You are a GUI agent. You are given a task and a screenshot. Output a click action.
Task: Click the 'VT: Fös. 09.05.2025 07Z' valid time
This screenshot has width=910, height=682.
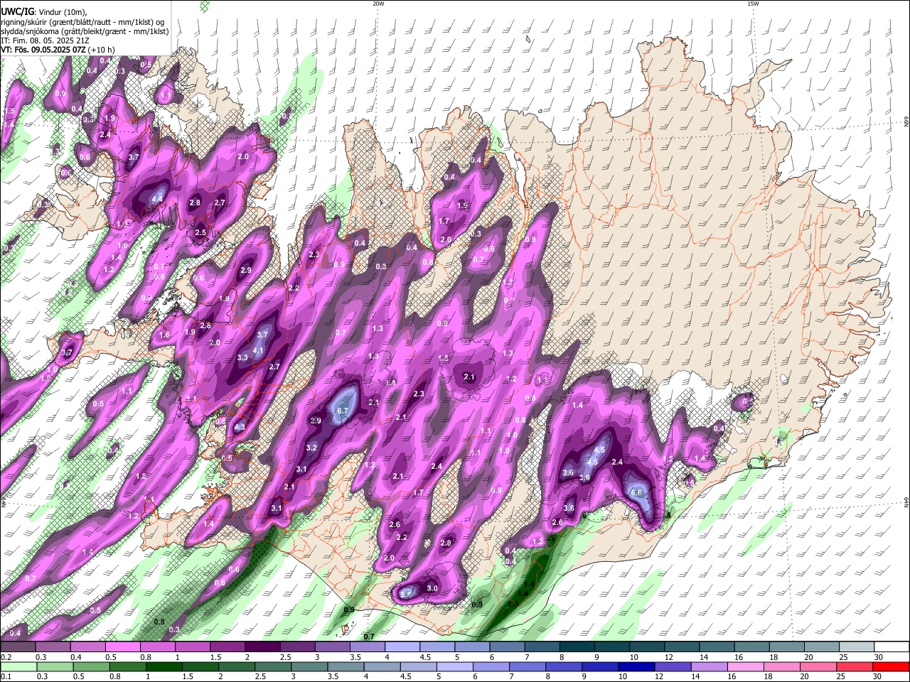coord(43,50)
